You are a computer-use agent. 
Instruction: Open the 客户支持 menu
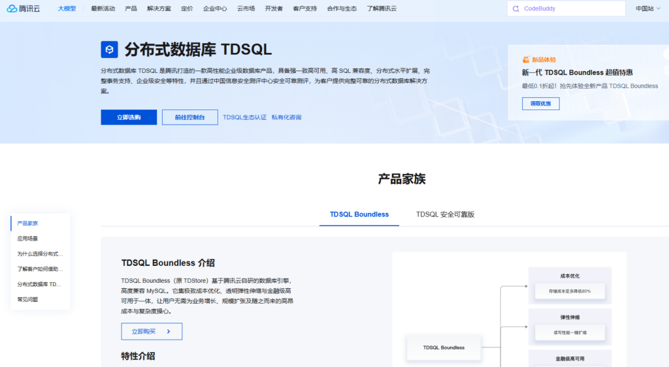pyautogui.click(x=304, y=8)
